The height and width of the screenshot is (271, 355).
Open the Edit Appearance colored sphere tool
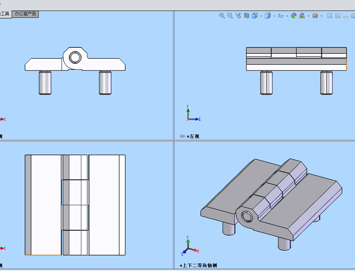click(x=293, y=16)
